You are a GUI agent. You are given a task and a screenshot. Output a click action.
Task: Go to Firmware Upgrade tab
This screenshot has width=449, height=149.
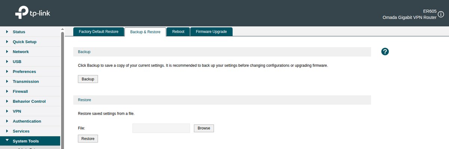click(x=211, y=32)
